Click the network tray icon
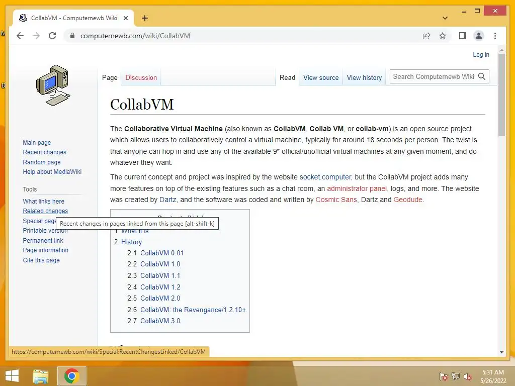Viewport: 515px width, 386px height. pos(456,376)
